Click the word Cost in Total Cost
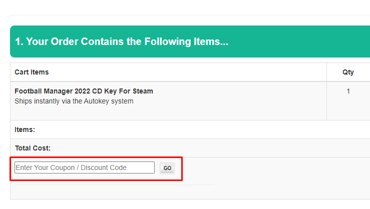Image resolution: width=370 pixels, height=209 pixels. 42,148
